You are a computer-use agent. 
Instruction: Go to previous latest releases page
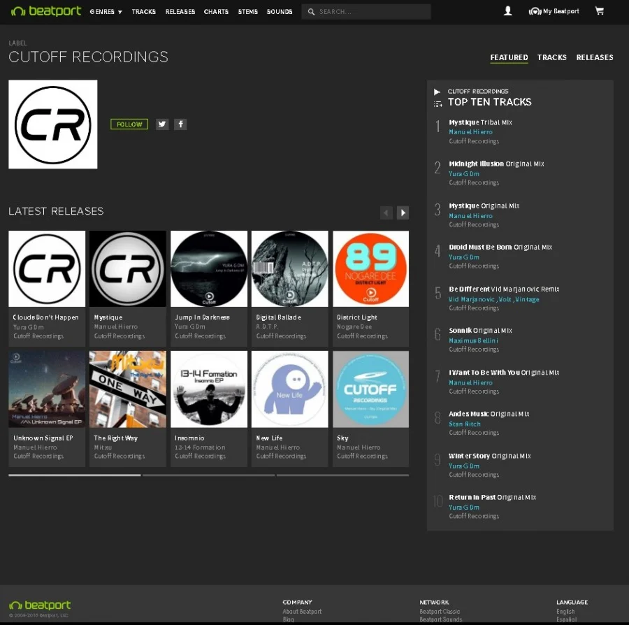[386, 213]
